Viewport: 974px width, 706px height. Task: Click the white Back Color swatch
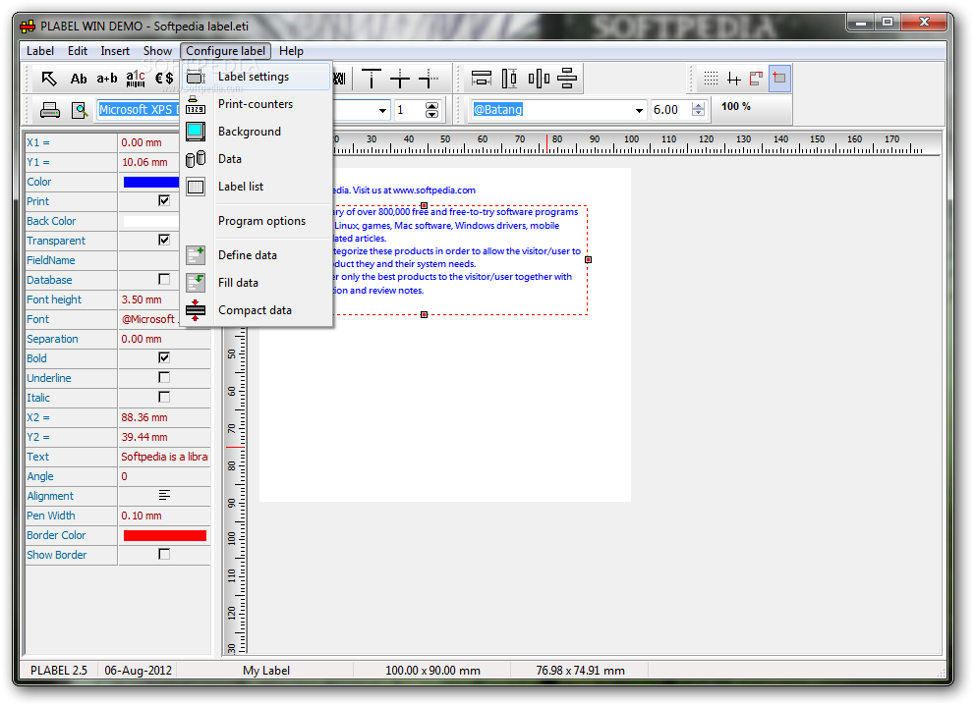[x=151, y=221]
